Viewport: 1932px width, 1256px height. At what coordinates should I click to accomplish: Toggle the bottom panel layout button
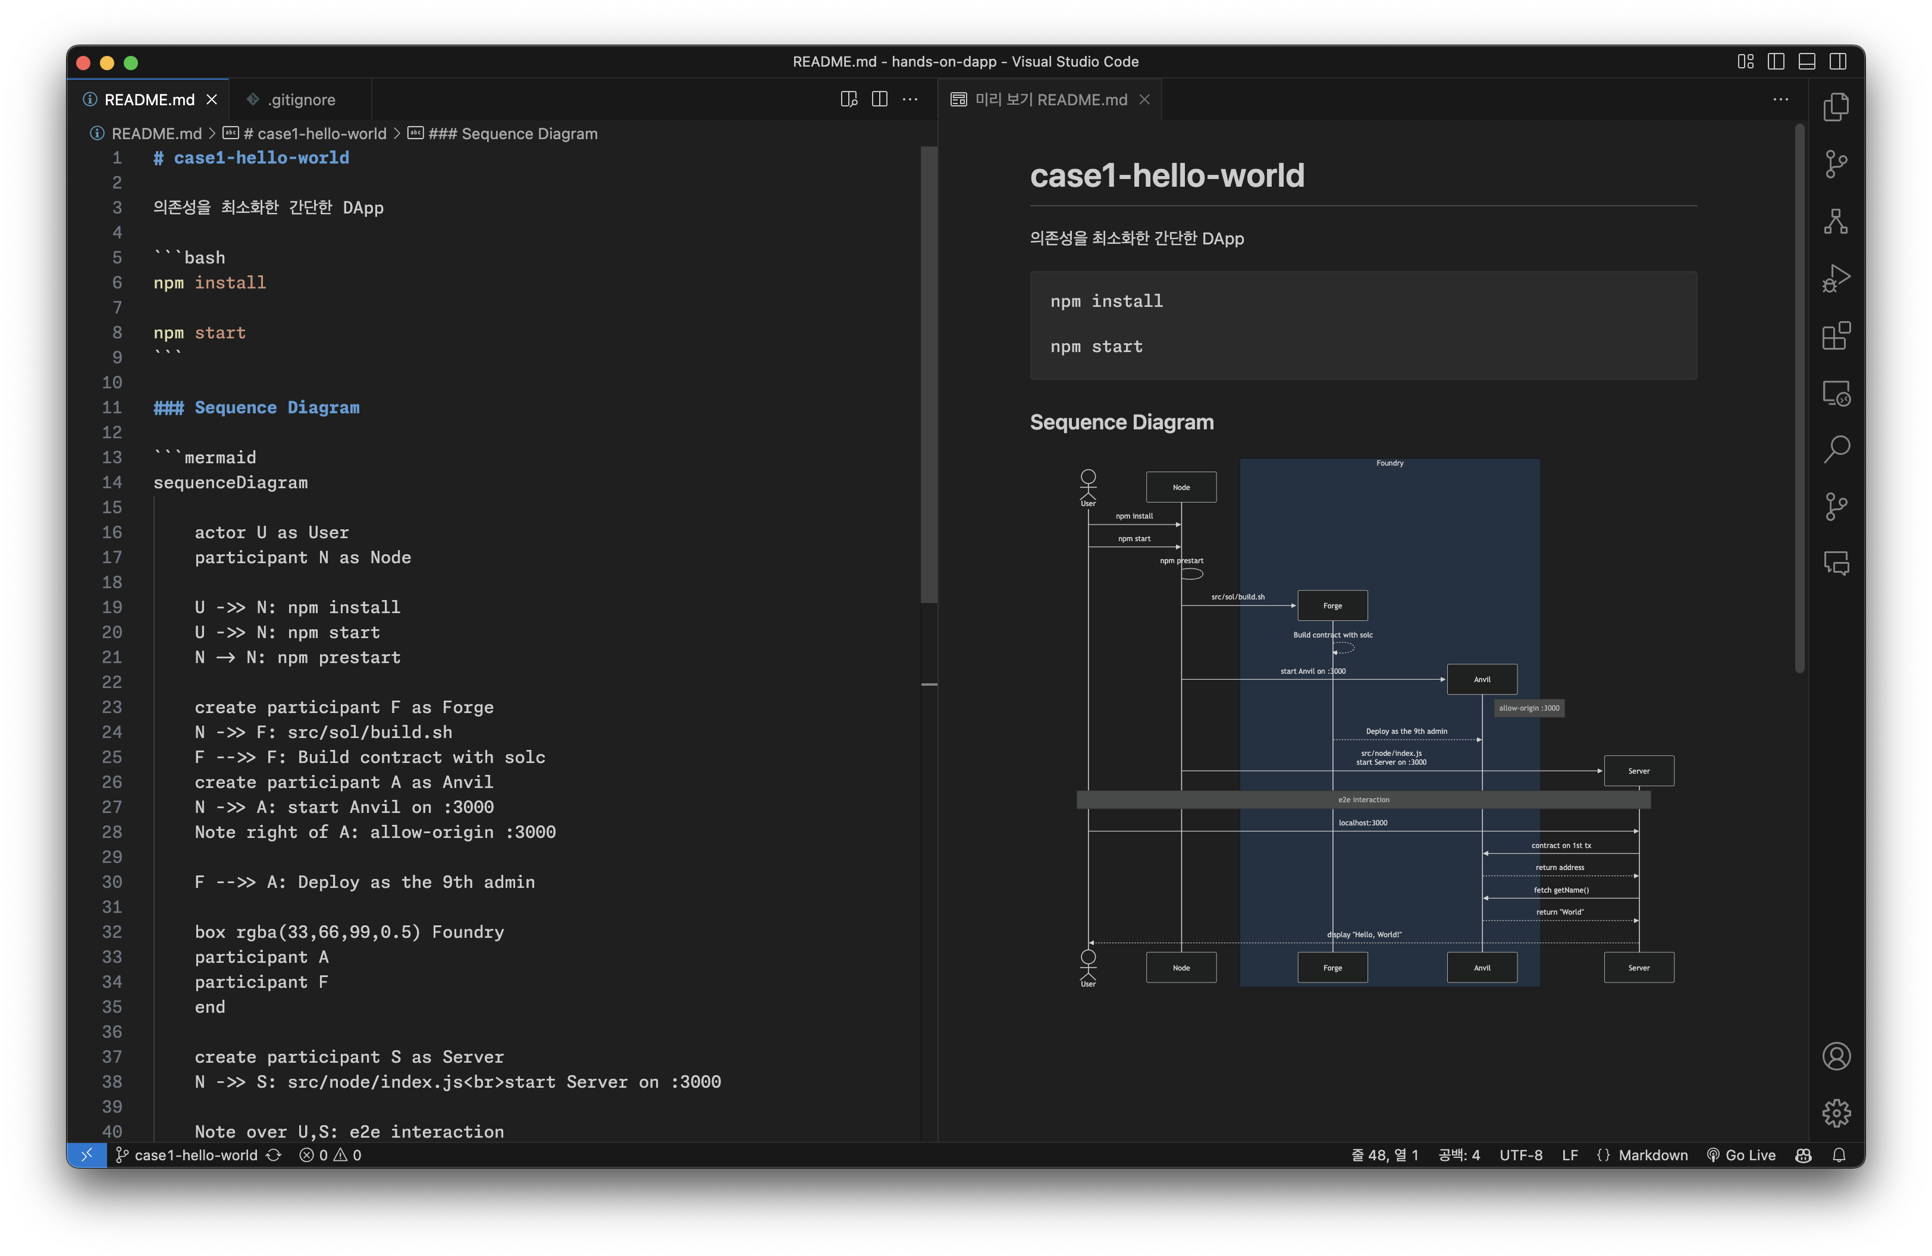coord(1806,62)
